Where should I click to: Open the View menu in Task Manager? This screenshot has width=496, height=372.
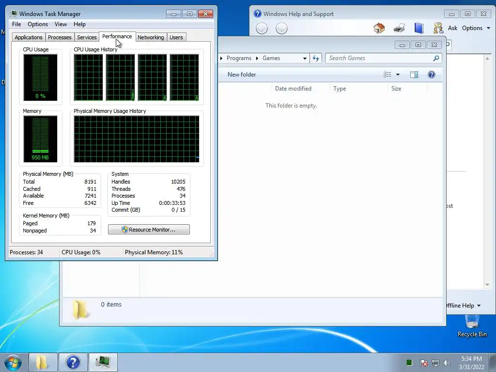click(x=61, y=24)
